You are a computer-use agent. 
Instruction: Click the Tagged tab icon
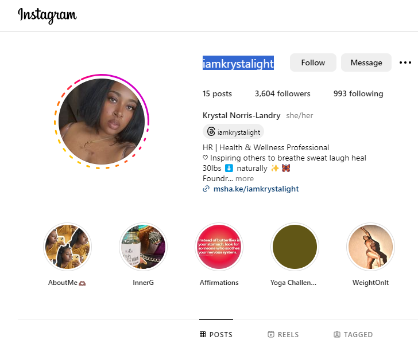[337, 334]
